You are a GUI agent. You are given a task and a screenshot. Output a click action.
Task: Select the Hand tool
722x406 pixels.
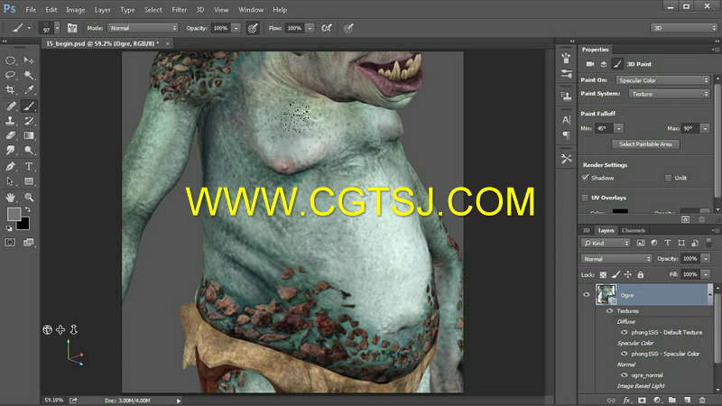[10, 197]
